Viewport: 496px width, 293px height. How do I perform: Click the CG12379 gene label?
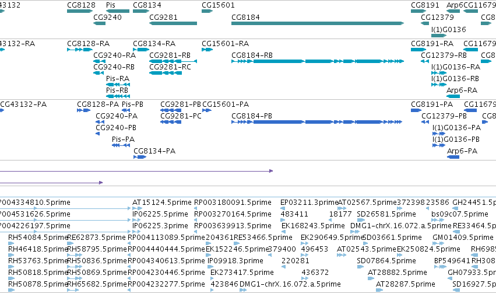[x=437, y=17]
